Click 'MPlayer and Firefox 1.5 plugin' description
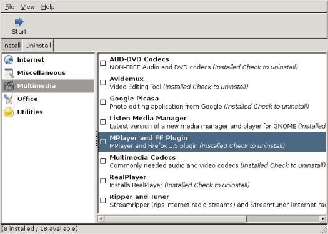This screenshot has width=328, height=234. click(x=154, y=145)
